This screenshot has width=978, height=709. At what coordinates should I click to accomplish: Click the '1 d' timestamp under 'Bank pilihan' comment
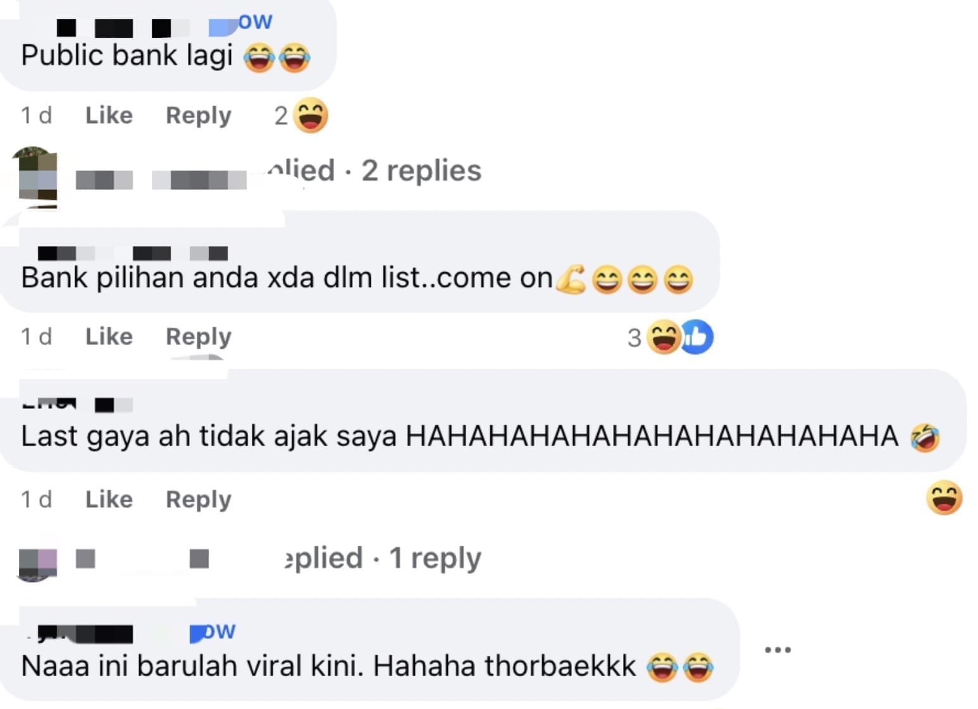(x=36, y=337)
